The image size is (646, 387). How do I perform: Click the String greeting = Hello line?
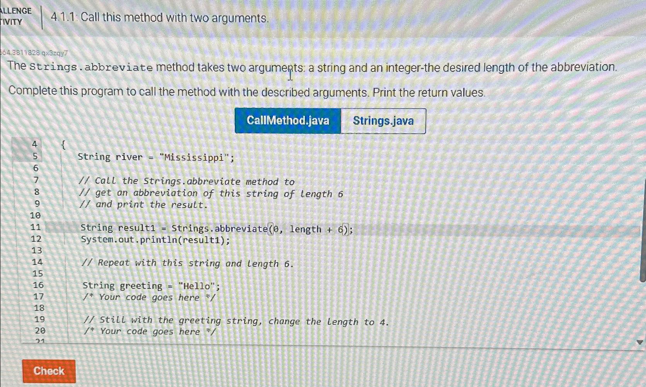[x=150, y=285]
